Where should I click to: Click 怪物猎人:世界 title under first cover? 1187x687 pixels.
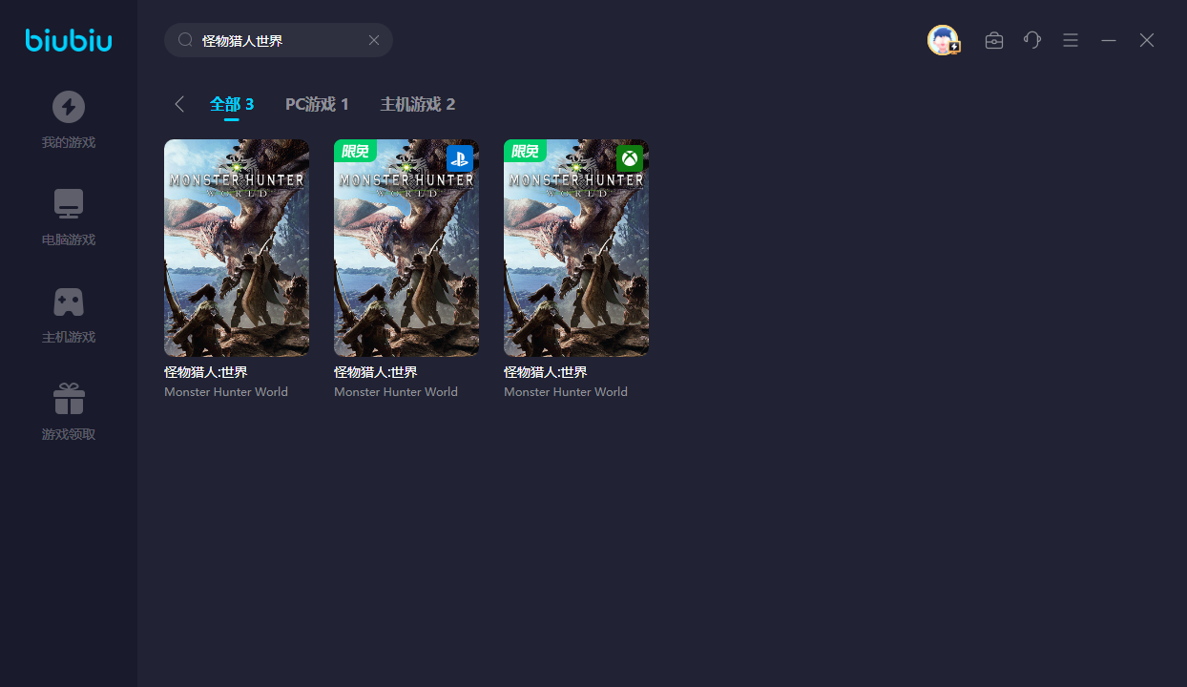coord(206,372)
